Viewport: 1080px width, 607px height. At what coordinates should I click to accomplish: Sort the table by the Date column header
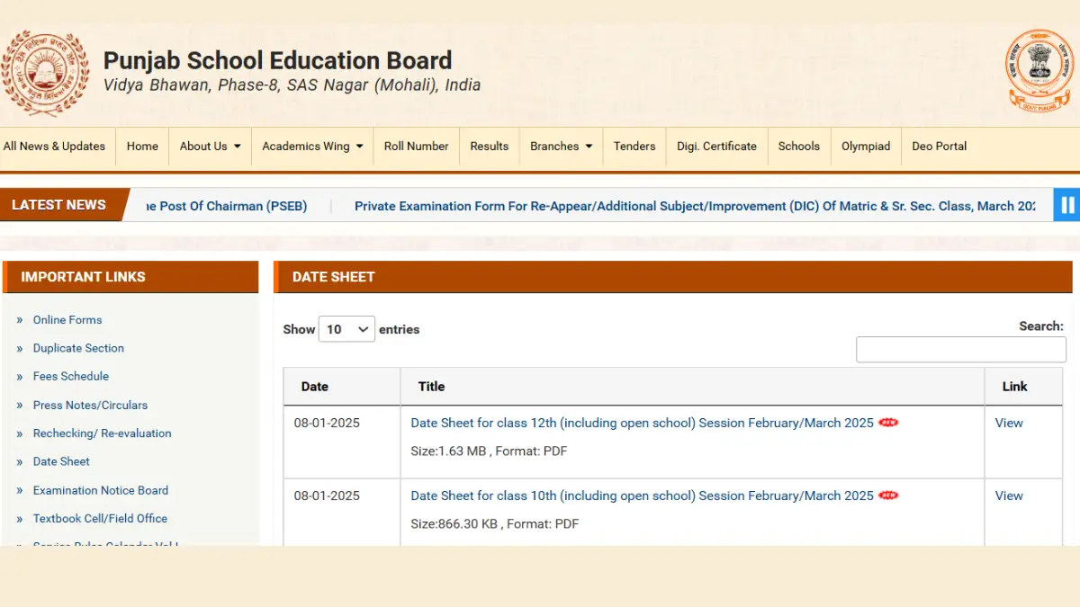click(x=342, y=387)
